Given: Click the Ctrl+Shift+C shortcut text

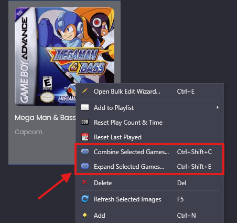Looking at the screenshot, I should tap(195, 152).
